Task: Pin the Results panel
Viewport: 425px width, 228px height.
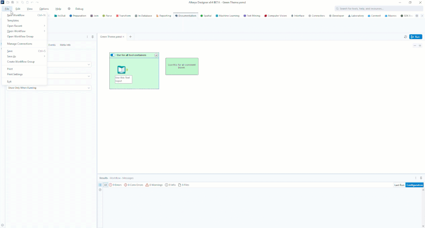Action: (421, 178)
